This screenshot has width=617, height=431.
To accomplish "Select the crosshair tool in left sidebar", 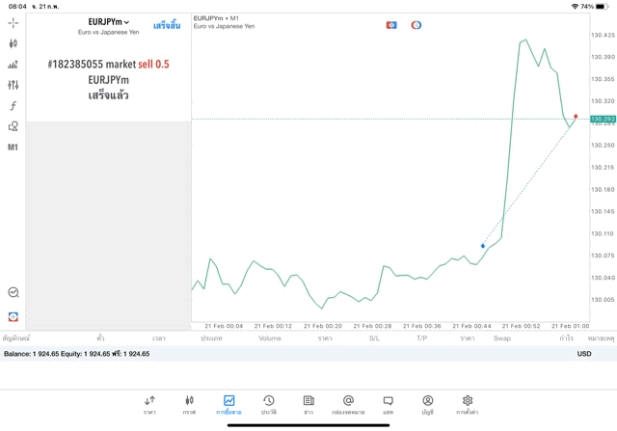I will tap(13, 22).
